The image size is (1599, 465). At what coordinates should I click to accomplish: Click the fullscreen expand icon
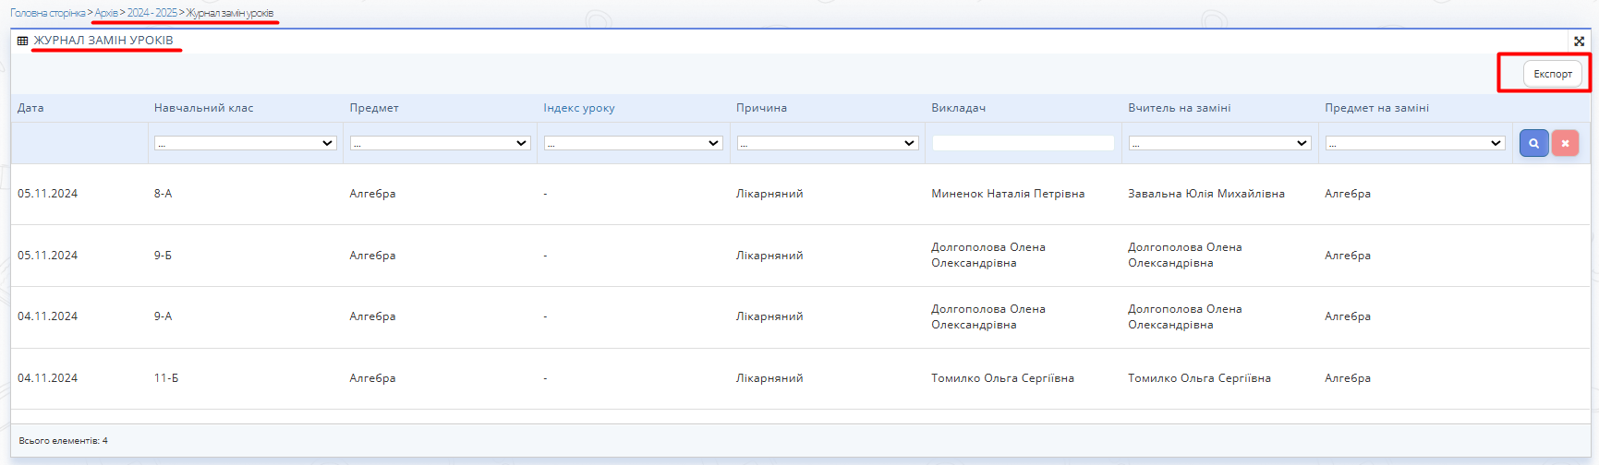pos(1579,41)
